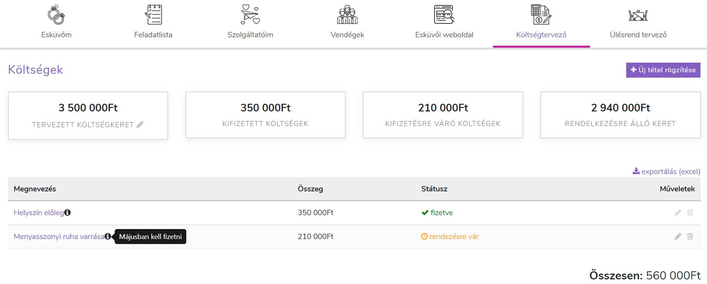Delete the Menyasszonyi ruha varrása row
Image resolution: width=707 pixels, height=284 pixels.
pos(690,236)
